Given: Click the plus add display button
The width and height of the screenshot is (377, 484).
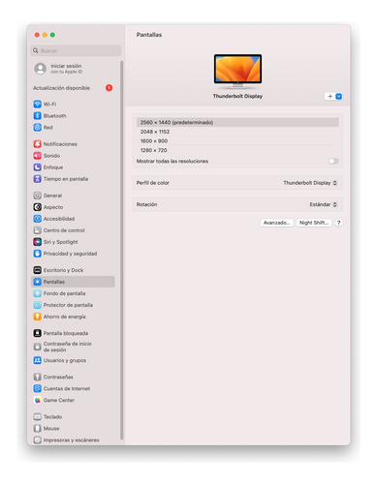Looking at the screenshot, I should 330,96.
